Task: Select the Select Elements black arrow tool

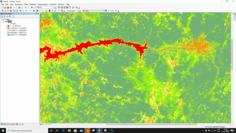Action: tap(34, 11)
